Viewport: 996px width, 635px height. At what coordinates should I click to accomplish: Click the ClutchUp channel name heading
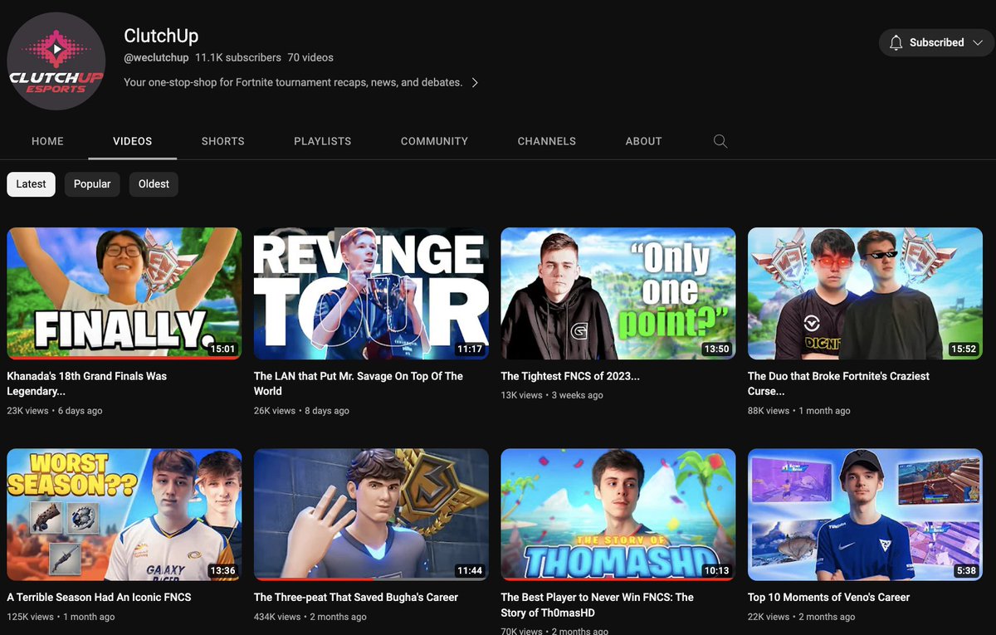click(x=161, y=36)
